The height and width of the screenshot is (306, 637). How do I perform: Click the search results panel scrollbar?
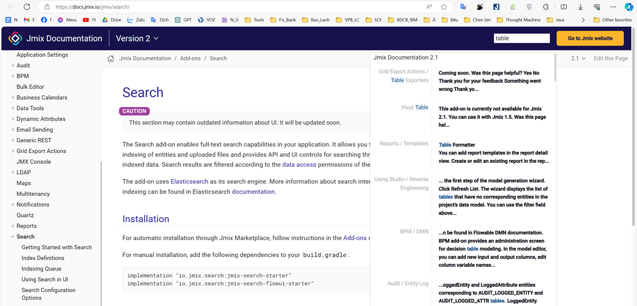click(554, 67)
